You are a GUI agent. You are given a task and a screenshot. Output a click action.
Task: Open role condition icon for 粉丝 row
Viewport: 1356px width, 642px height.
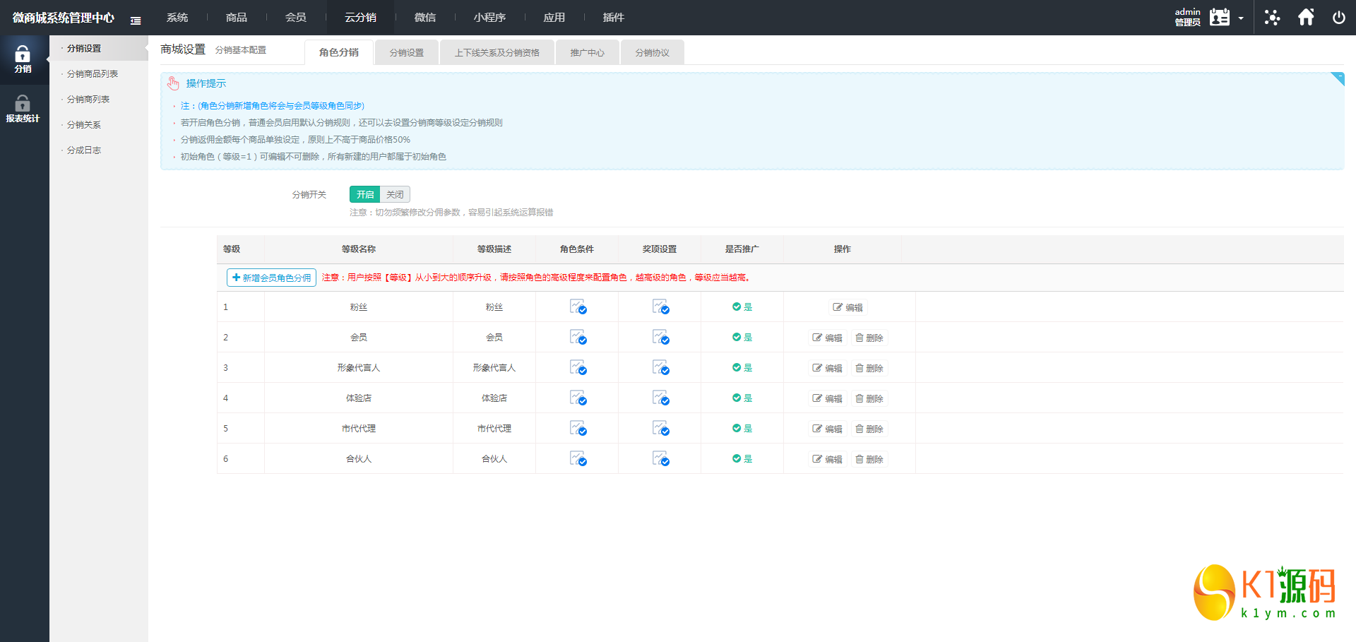[x=578, y=307]
